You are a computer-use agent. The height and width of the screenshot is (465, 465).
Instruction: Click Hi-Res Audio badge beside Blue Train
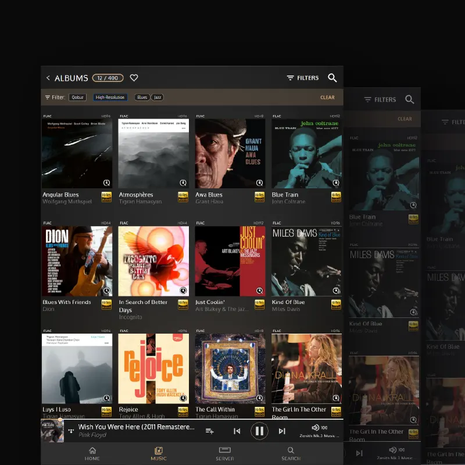336,197
